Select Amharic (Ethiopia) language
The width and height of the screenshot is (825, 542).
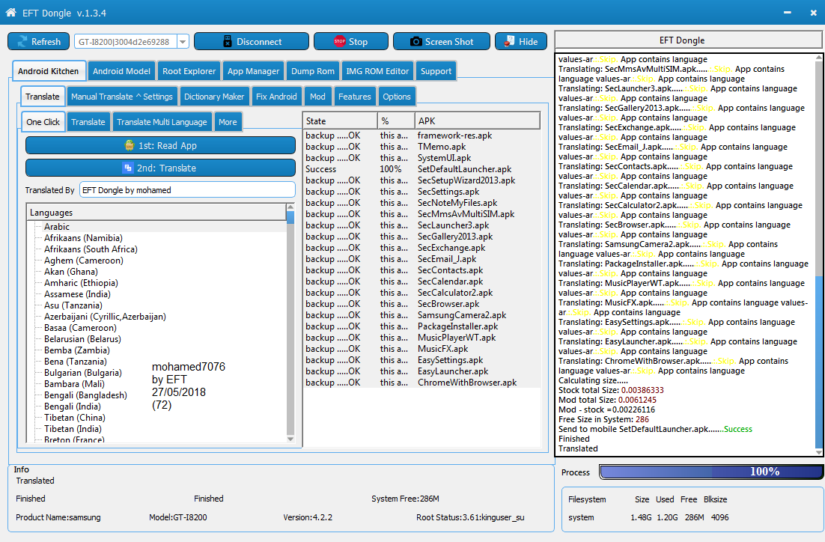[81, 283]
